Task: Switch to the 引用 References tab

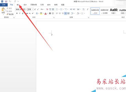Action: pos(42,5)
